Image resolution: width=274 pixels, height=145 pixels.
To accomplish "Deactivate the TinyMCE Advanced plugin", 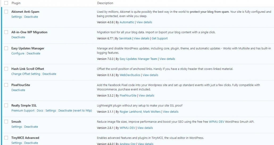I will 31,143.
